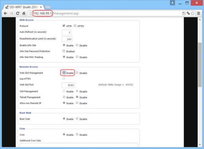Open the Chrome hamburger menu
The width and height of the screenshot is (204, 149).
tap(199, 13)
